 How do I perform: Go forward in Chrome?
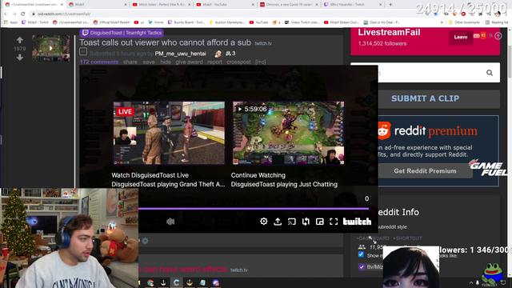pos(14,14)
